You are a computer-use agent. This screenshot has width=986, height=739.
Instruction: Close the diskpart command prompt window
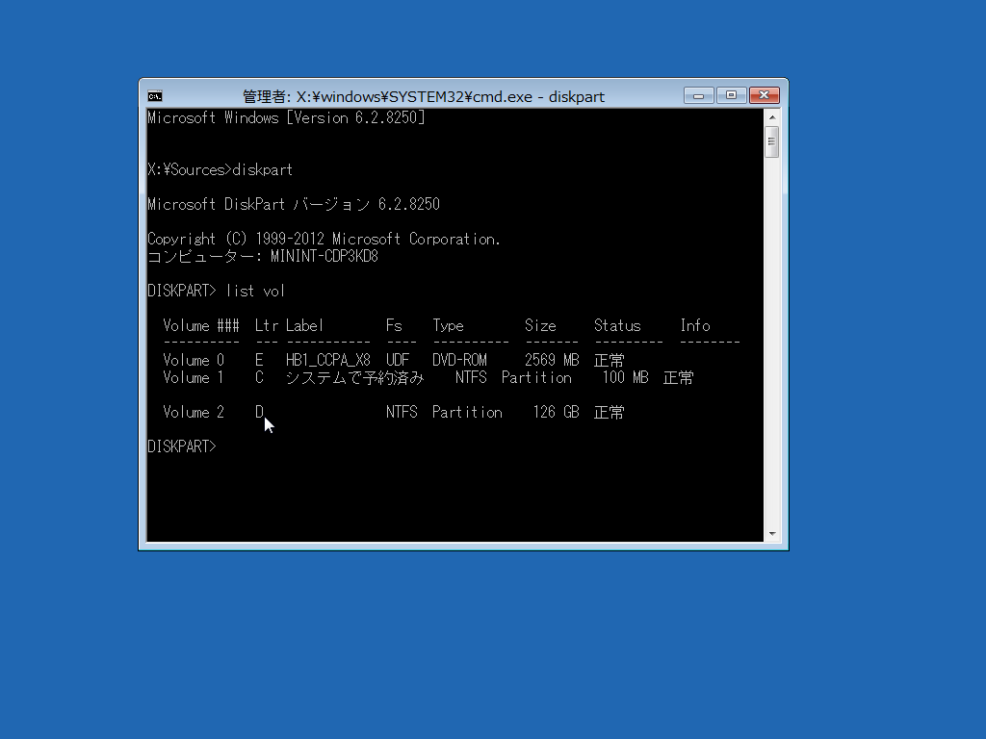point(764,95)
